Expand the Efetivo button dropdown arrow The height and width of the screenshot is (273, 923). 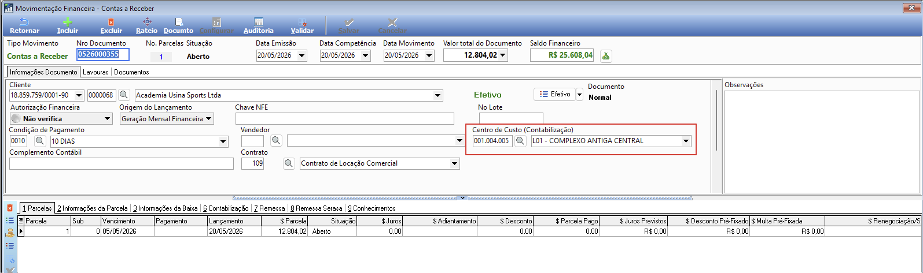[579, 95]
